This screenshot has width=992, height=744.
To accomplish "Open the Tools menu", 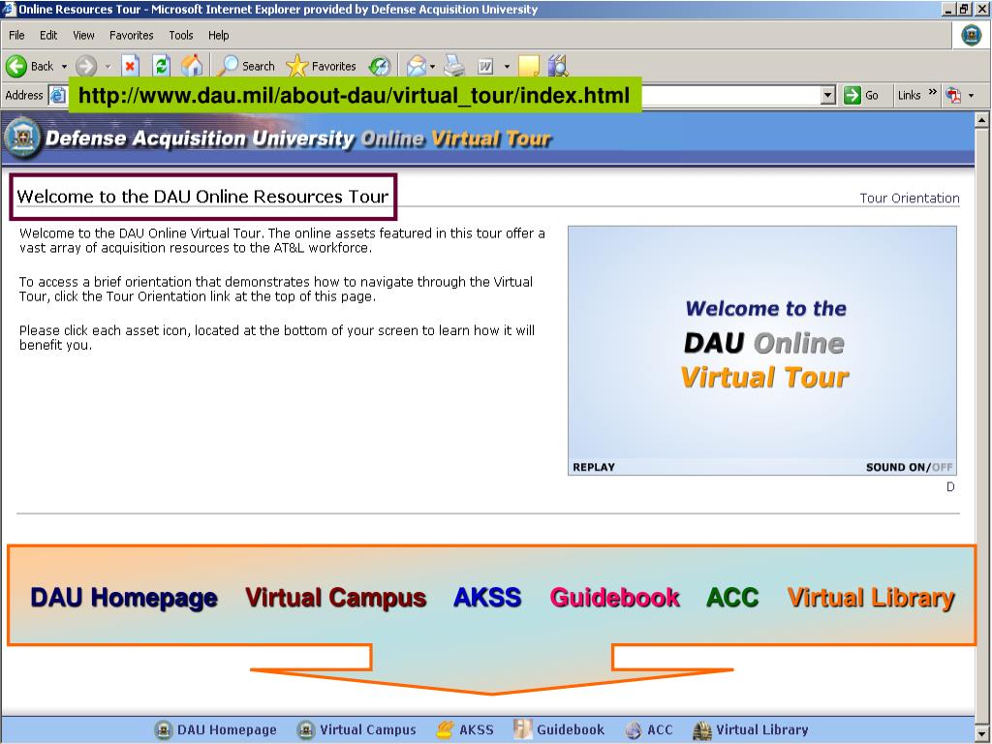I will click(181, 36).
